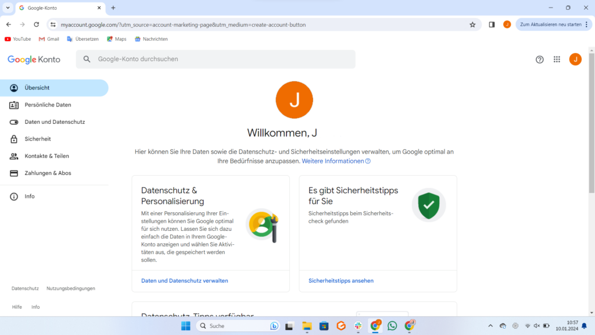Click the Google-Konto durchsuchen search field
Viewport: 595px width, 335px height.
click(x=221, y=59)
